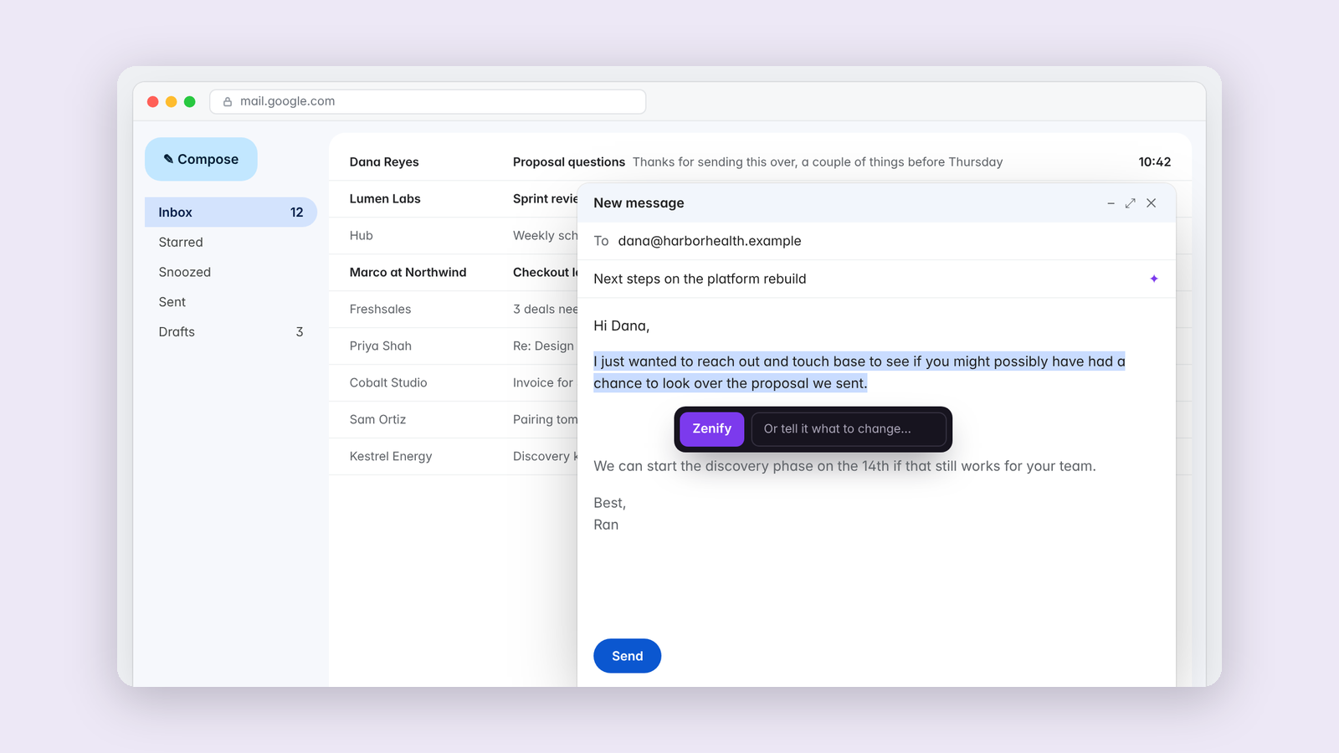
Task: Click the subject field 'Next steps on the platform rebuild'
Action: [876, 279]
